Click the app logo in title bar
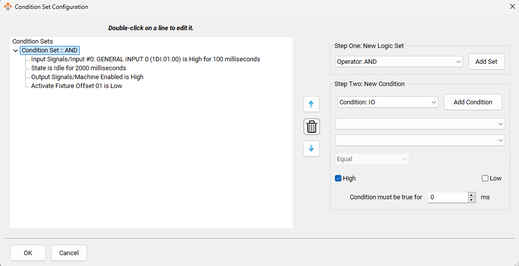Image resolution: width=519 pixels, height=266 pixels. pos(7,7)
